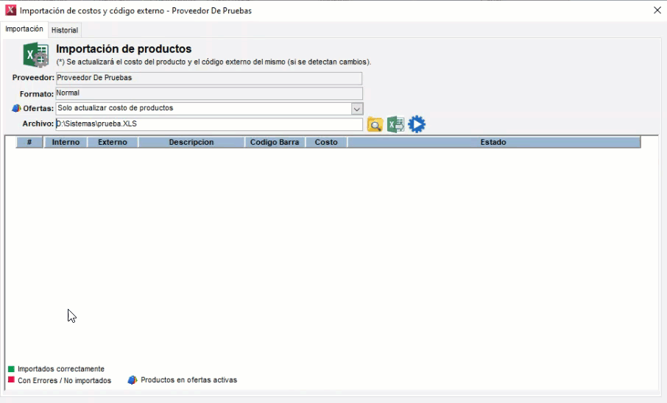
Task: Click the Descripcion column header
Action: click(x=191, y=142)
